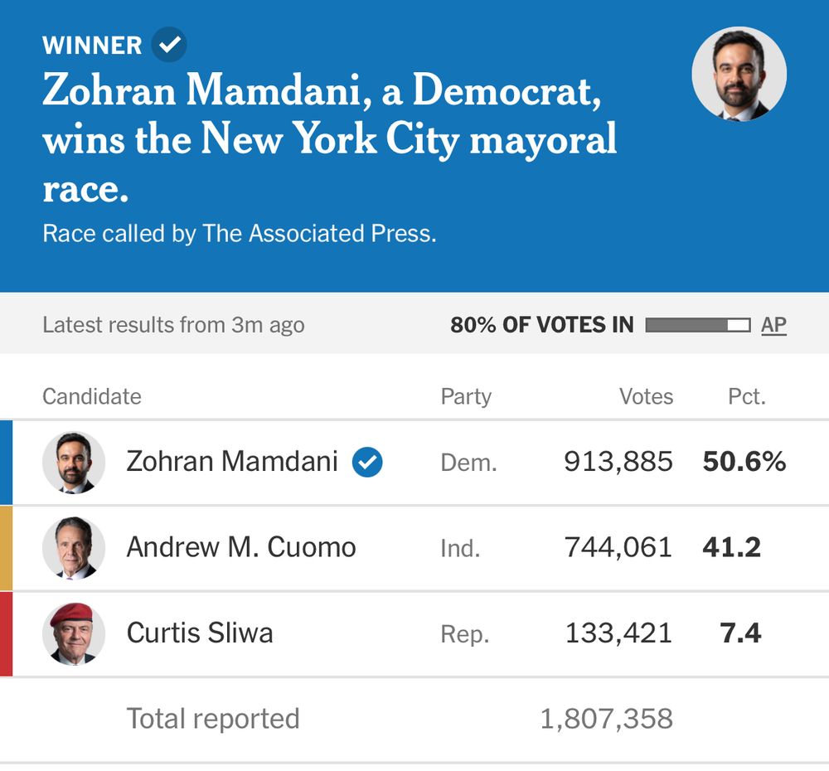
Task: Select the Curtis Sliwa candidate name
Action: (x=200, y=633)
